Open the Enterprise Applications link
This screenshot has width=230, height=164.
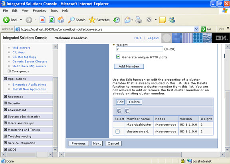click(x=29, y=84)
